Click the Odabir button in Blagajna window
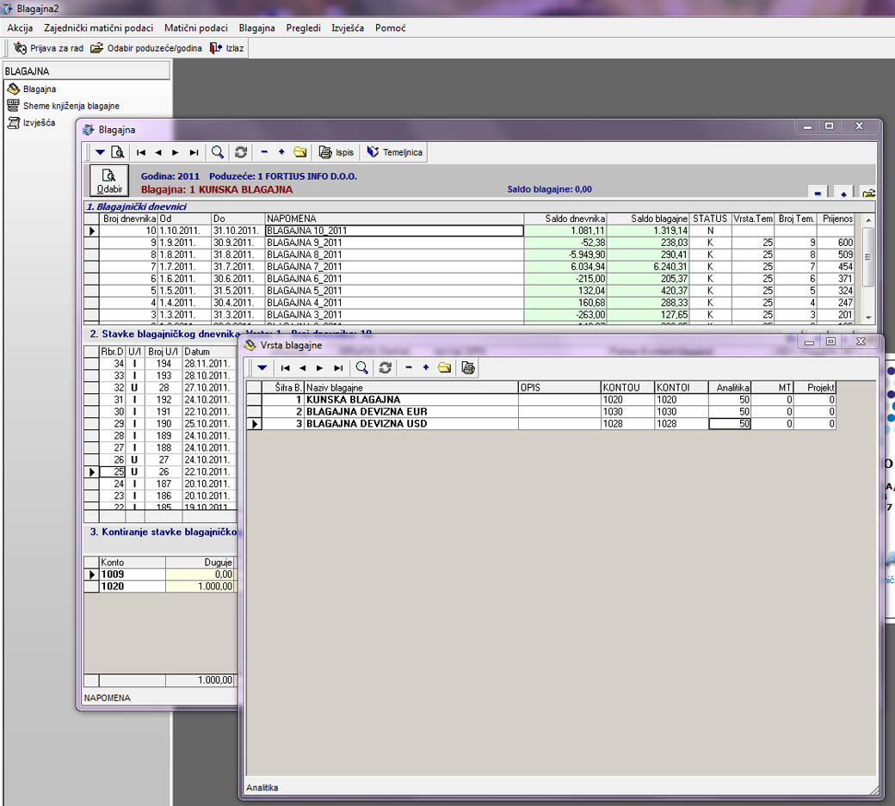895x806 pixels. click(109, 181)
